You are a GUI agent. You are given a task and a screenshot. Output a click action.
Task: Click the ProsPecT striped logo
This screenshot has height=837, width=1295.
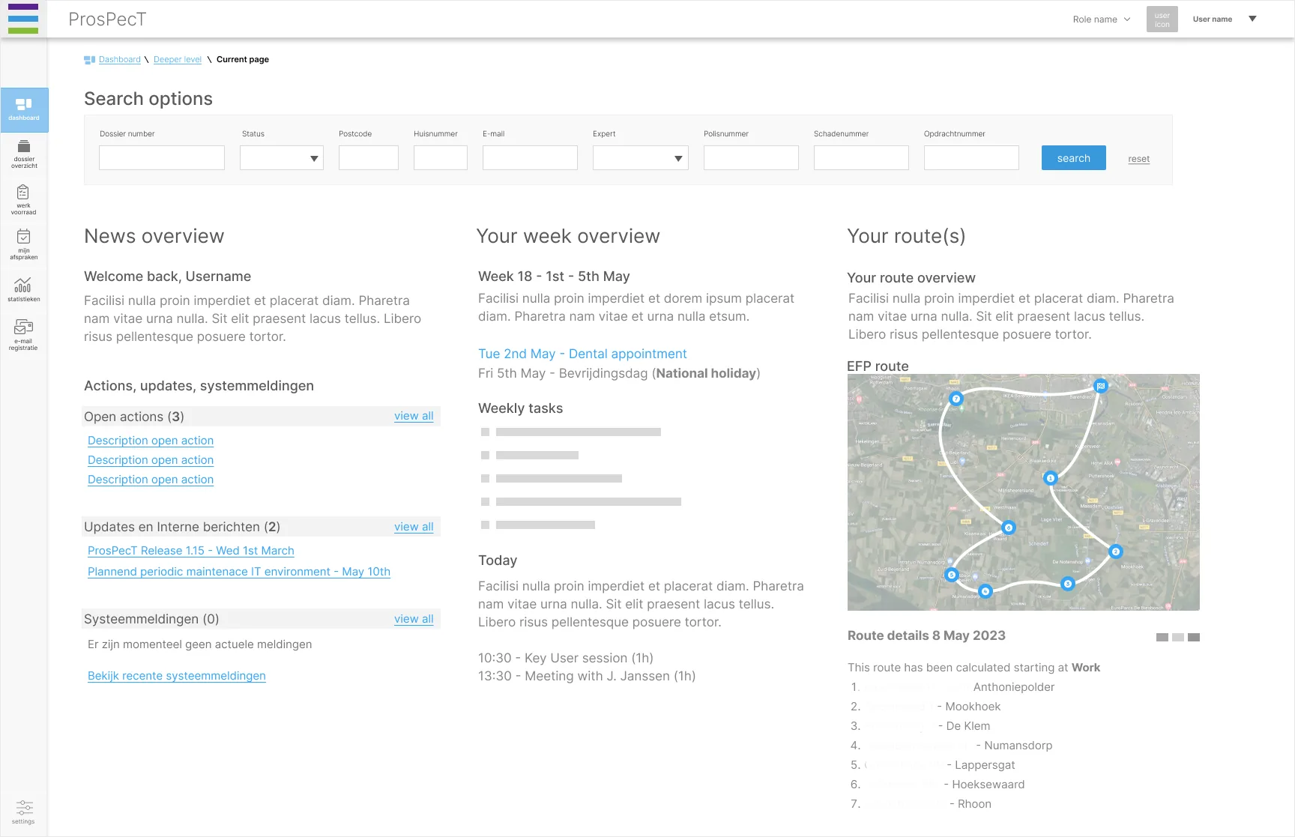[23, 19]
